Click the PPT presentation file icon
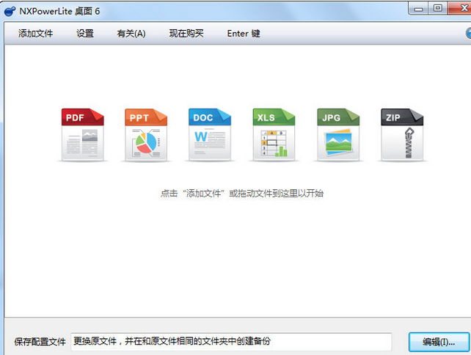Image resolution: width=471 pixels, height=355 pixels. click(x=146, y=134)
